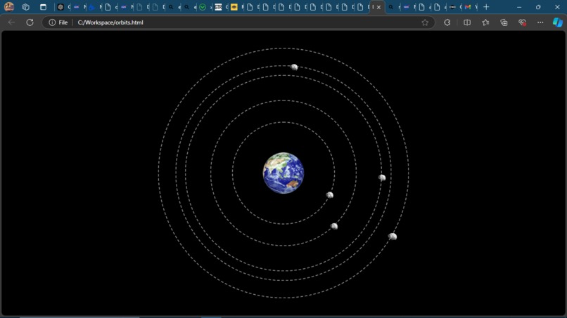This screenshot has height=318, width=567.
Task: Open the Extensions puzzle icon
Action: [447, 22]
